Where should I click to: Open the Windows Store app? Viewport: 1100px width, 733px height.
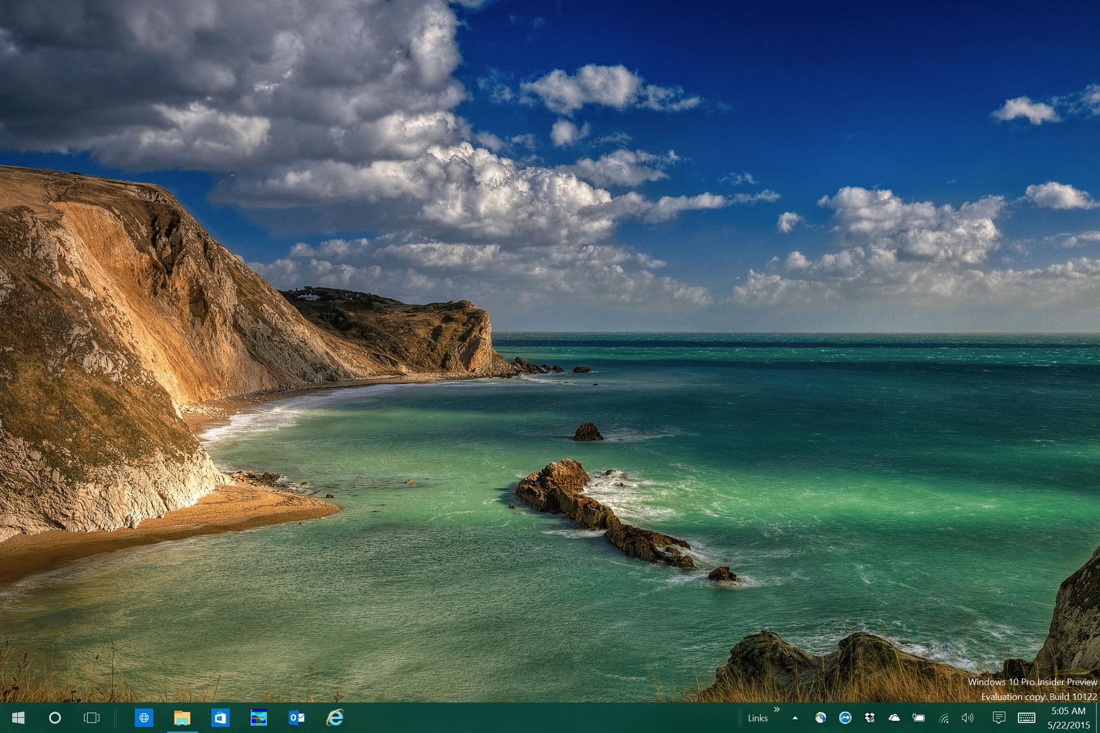(221, 718)
